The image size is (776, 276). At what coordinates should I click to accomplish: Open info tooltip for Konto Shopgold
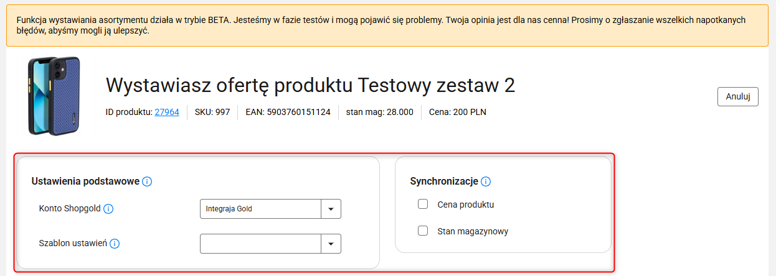pos(108,209)
